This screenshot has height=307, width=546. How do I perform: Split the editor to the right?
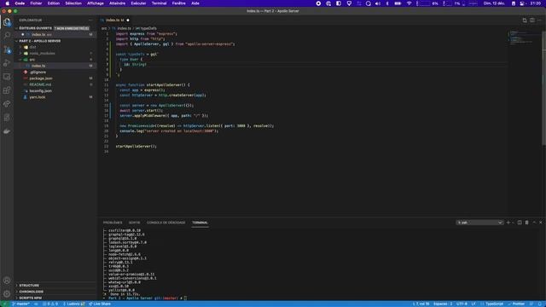point(532,20)
